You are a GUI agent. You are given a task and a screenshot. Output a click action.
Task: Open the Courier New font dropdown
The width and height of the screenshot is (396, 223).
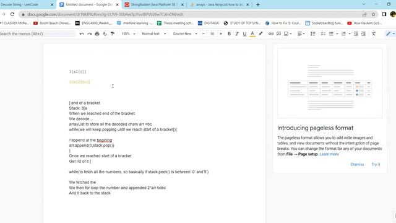click(x=185, y=33)
